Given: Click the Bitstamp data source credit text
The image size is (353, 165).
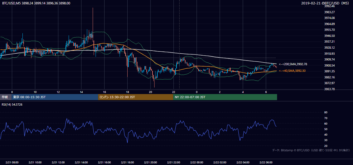Looking at the screenshot, I should pos(311,150).
